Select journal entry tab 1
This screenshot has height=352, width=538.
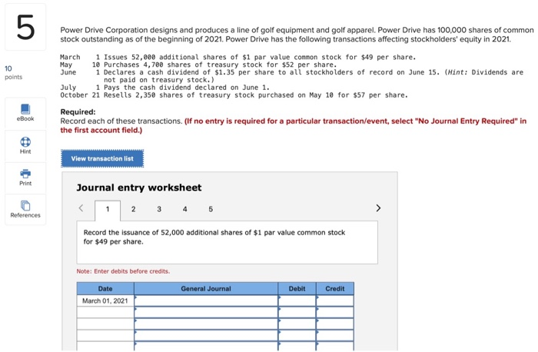pos(108,209)
